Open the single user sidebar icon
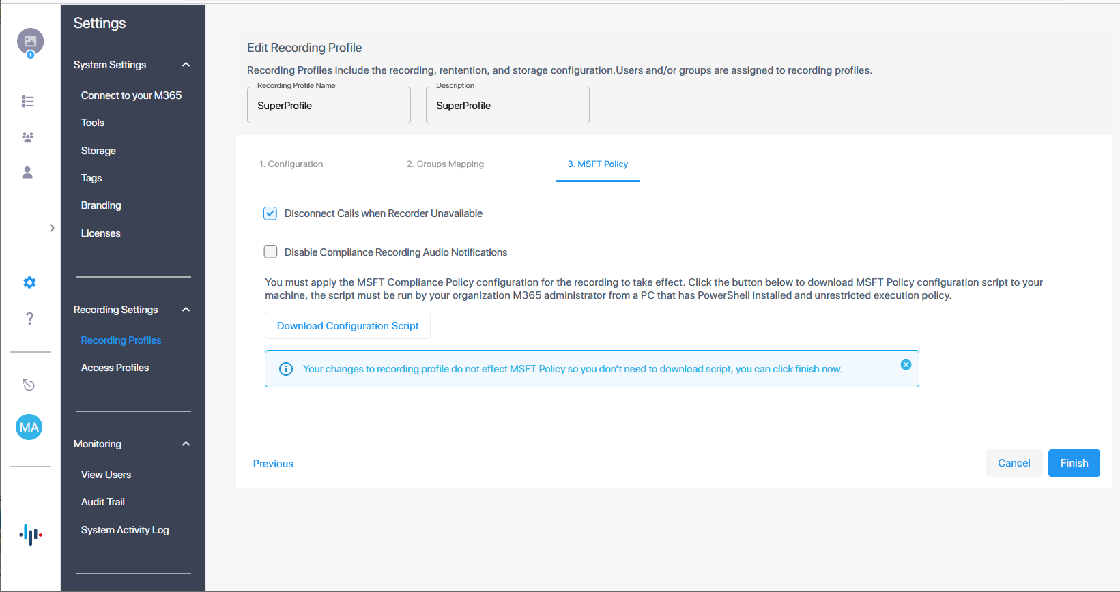Viewport: 1120px width, 592px height. [27, 173]
